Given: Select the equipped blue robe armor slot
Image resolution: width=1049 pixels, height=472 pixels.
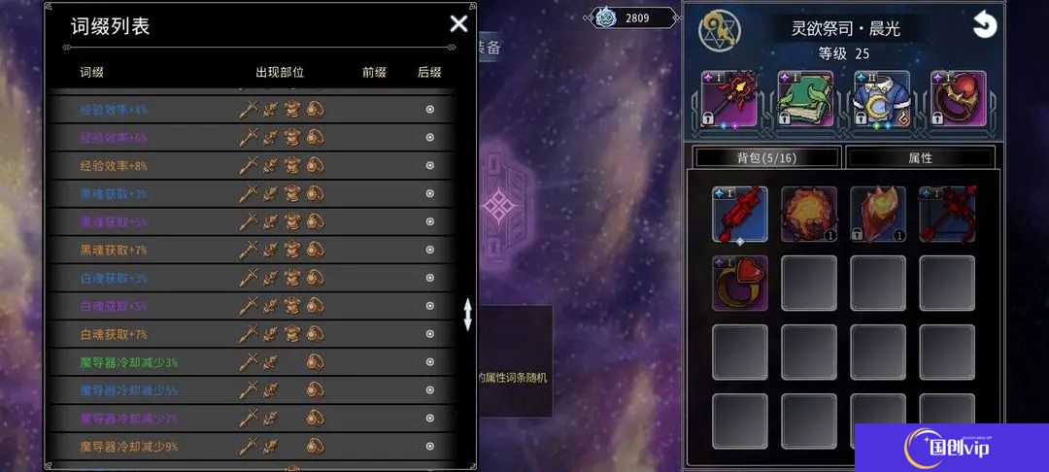Looking at the screenshot, I should 882,99.
